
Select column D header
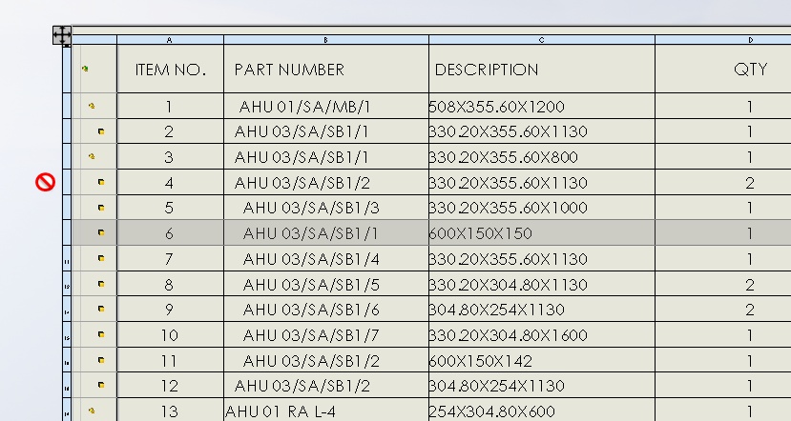click(x=750, y=40)
